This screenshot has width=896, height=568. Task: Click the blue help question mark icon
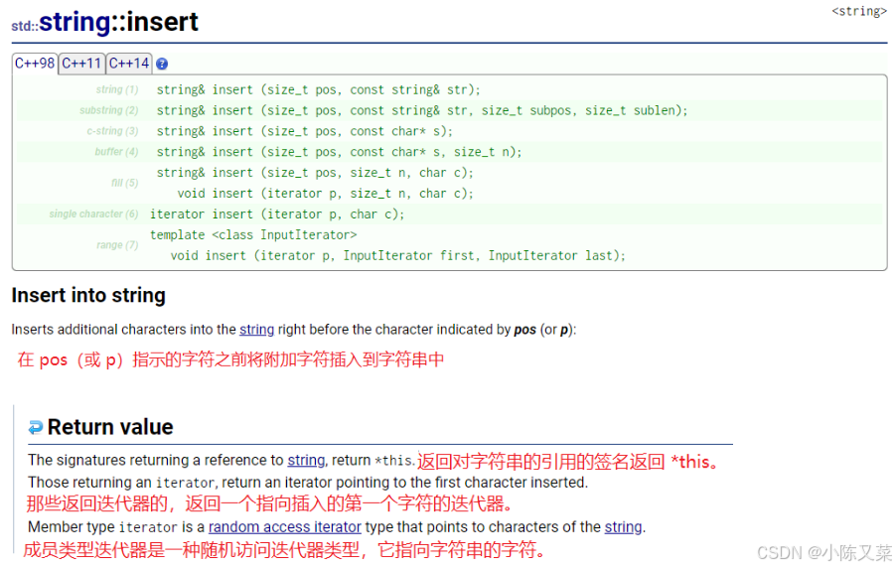pos(162,64)
